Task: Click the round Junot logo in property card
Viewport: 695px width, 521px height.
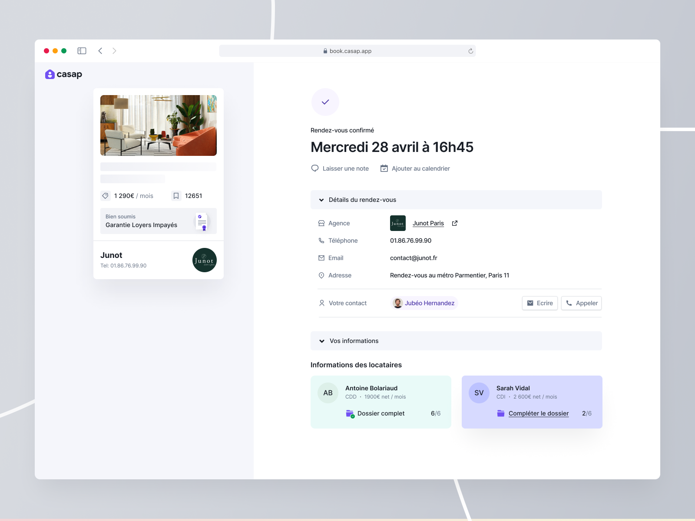Action: (x=205, y=260)
